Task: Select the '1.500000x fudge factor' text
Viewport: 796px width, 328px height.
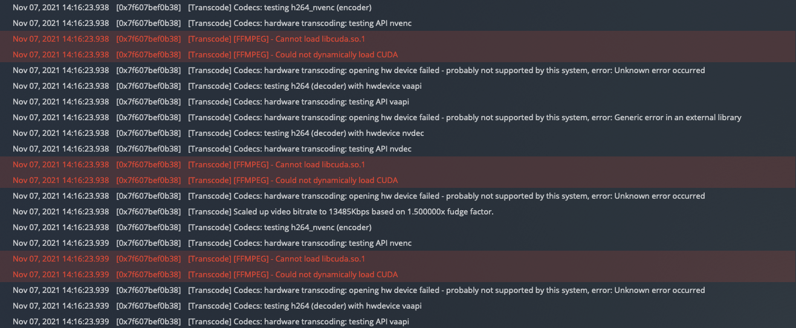Action: [x=451, y=211]
